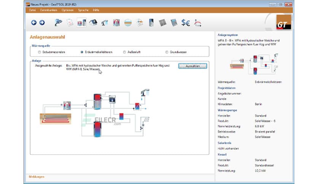The height and width of the screenshot is (184, 318).
Task: Open the Datenbanken menu
Action: (x=48, y=10)
